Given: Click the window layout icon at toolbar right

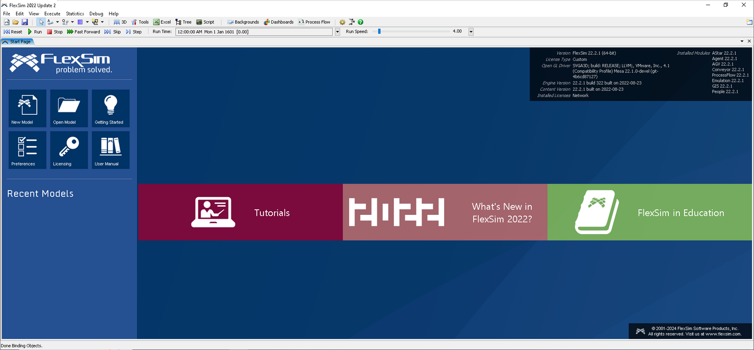Looking at the screenshot, I should (x=749, y=22).
